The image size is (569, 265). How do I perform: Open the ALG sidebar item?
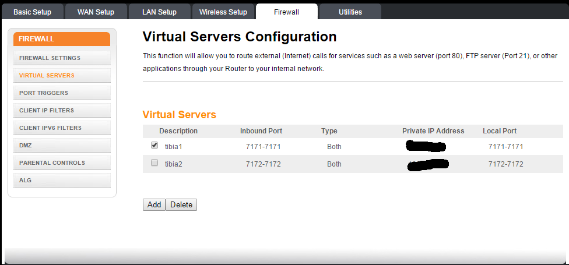[62, 180]
